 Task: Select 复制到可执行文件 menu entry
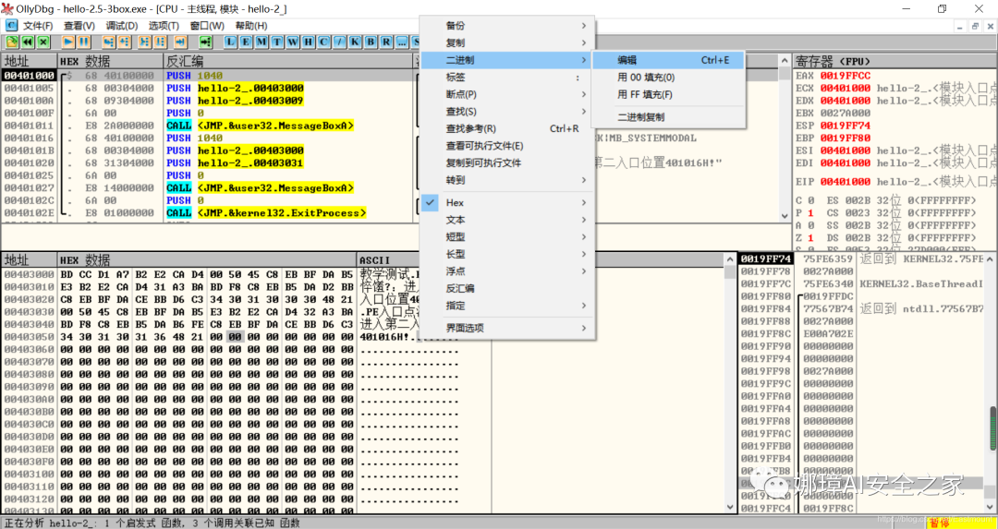coord(507,162)
